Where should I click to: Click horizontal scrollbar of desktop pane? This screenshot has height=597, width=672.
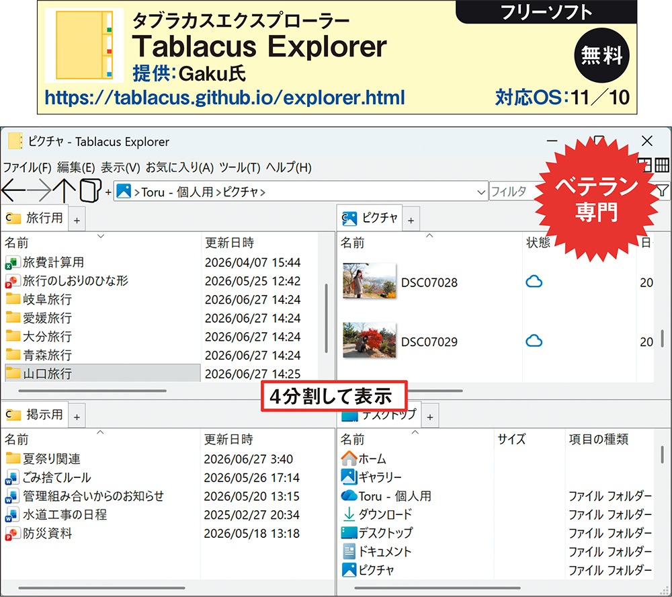click(437, 588)
